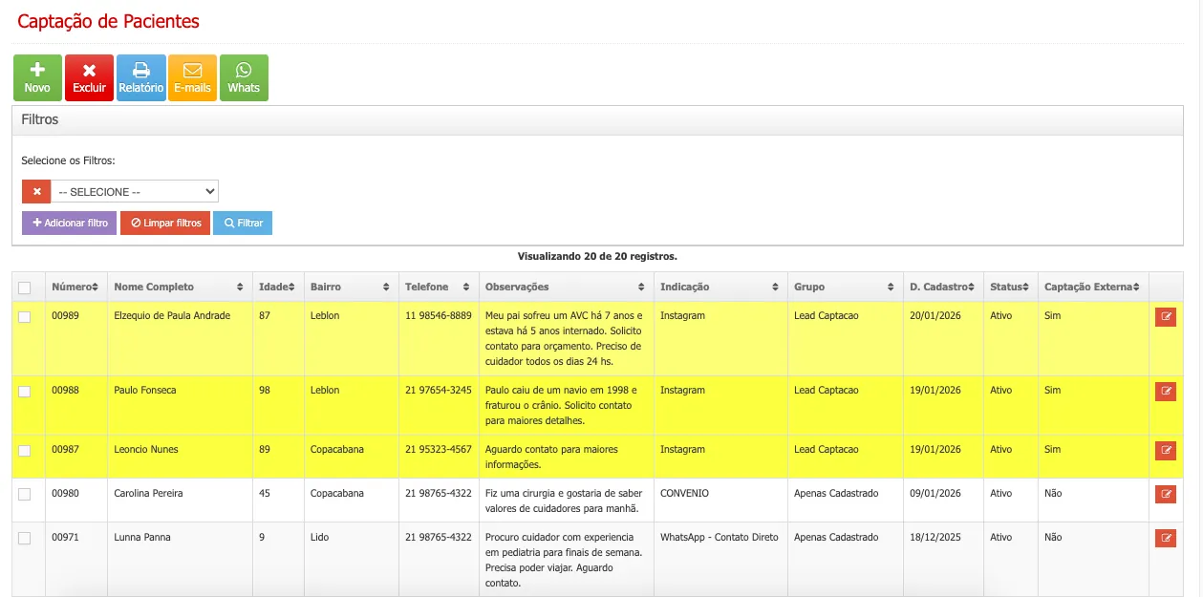Check the box for Carolina Pereira

tap(25, 495)
